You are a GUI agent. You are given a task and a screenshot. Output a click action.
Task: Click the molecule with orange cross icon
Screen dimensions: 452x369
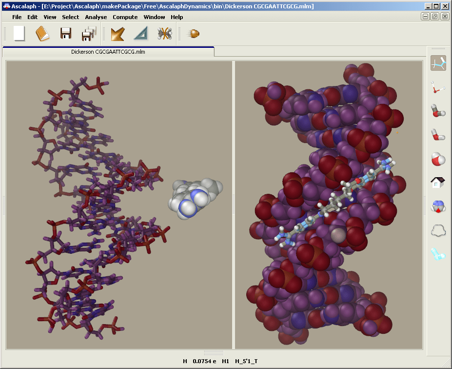165,34
